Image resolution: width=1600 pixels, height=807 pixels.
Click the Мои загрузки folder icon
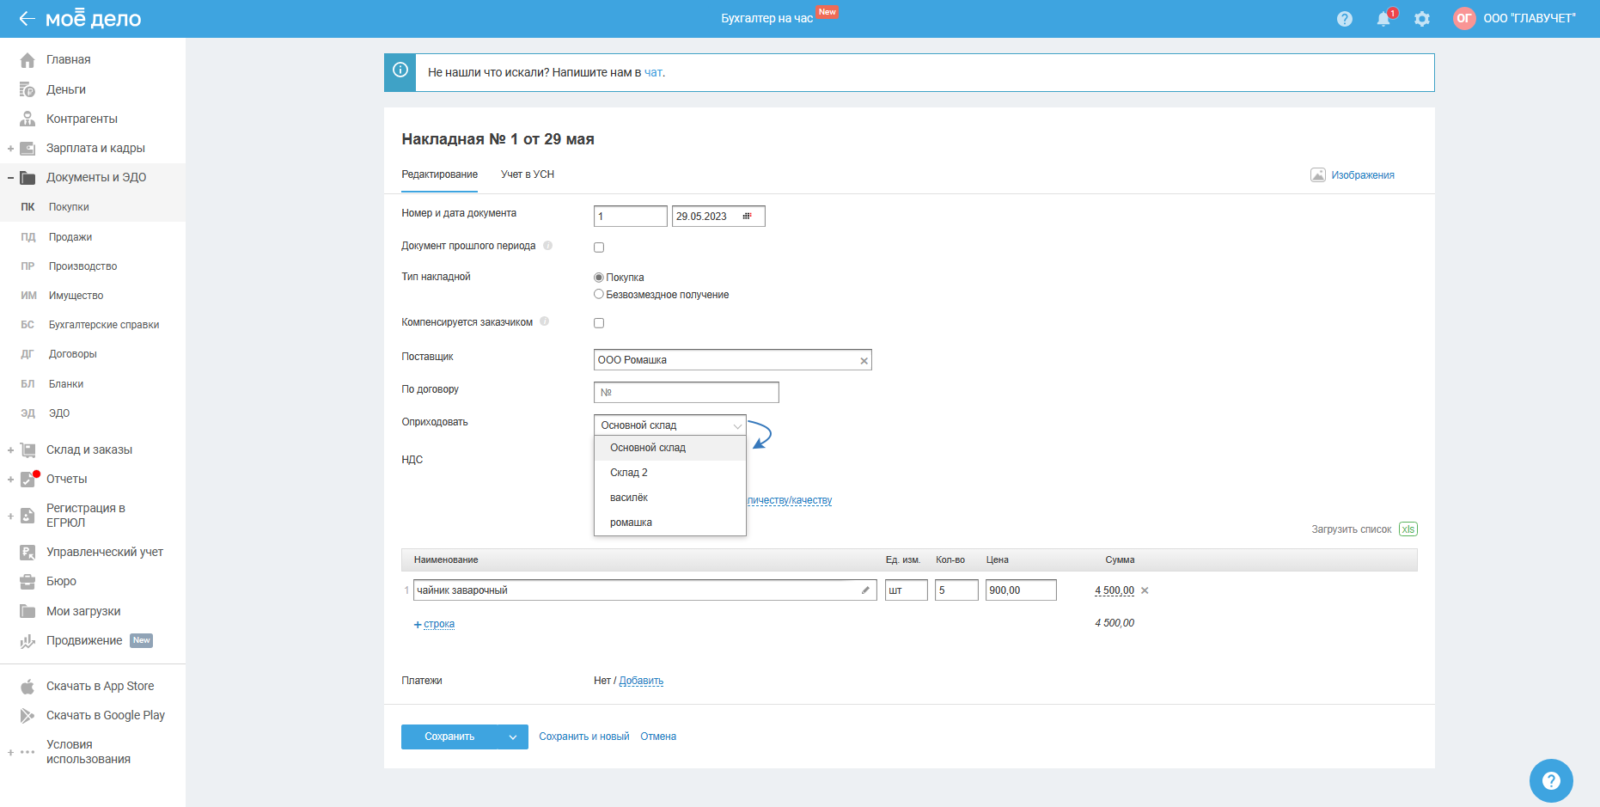tap(27, 611)
